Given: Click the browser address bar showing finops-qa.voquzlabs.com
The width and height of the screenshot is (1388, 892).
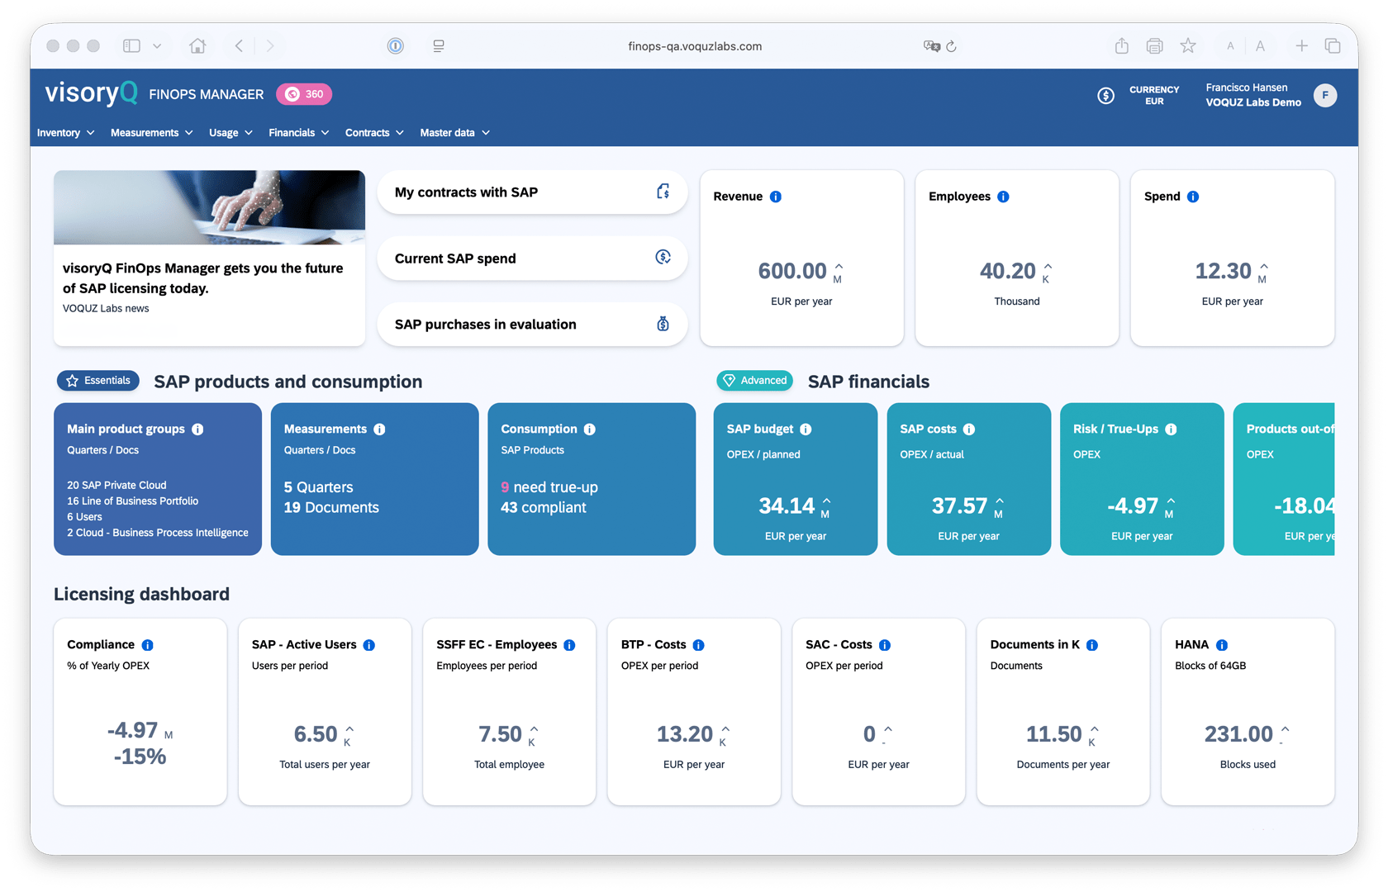Looking at the screenshot, I should [695, 46].
